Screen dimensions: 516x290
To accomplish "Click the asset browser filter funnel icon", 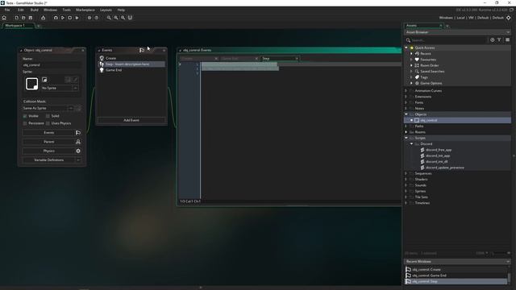I will click(499, 39).
